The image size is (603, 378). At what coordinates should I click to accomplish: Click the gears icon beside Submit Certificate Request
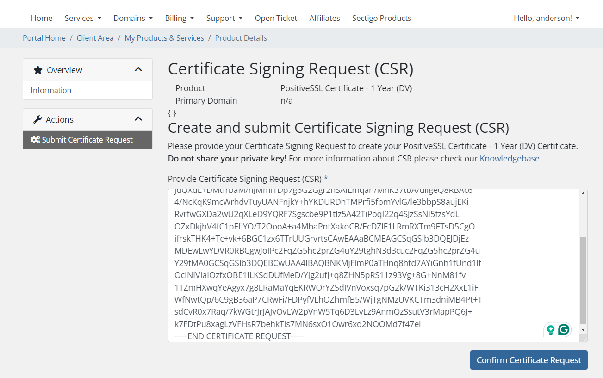35,140
